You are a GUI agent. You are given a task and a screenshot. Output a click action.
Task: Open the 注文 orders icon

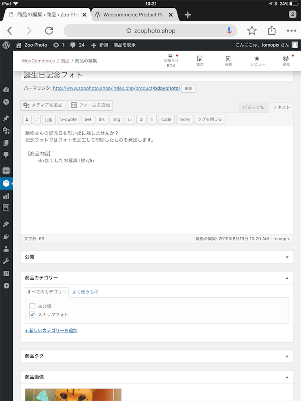pos(199,61)
